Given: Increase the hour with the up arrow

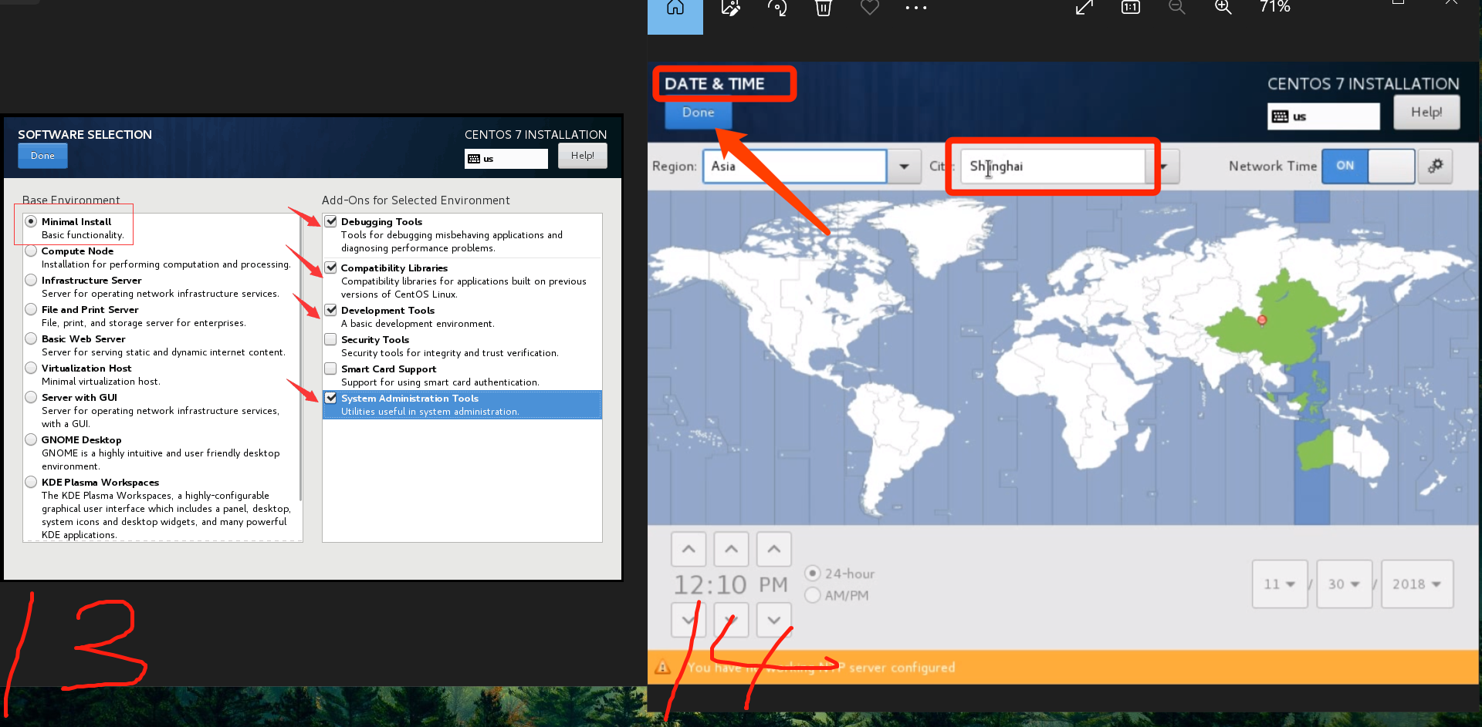Looking at the screenshot, I should coord(689,550).
